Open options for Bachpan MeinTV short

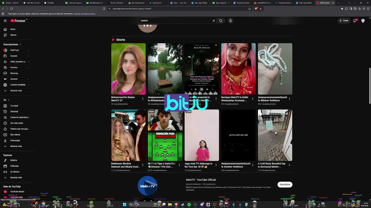click(252, 99)
